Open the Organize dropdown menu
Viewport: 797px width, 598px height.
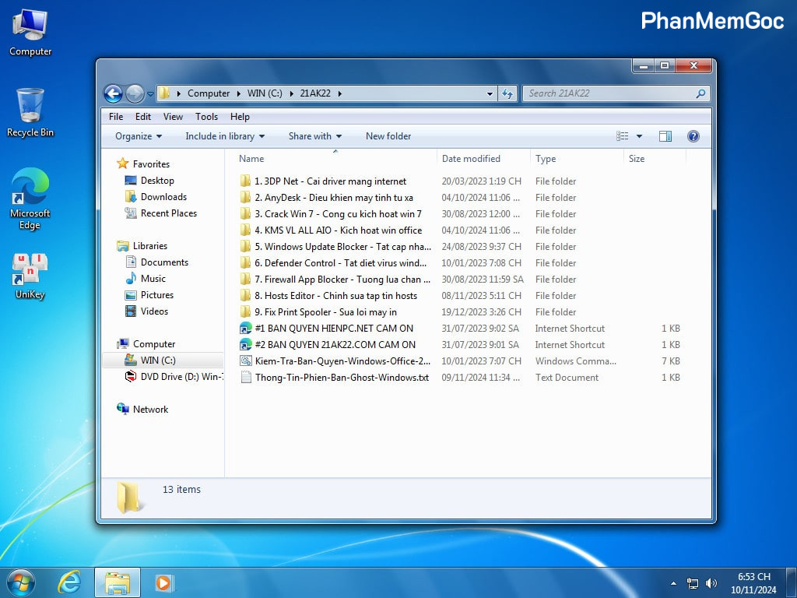(x=139, y=136)
